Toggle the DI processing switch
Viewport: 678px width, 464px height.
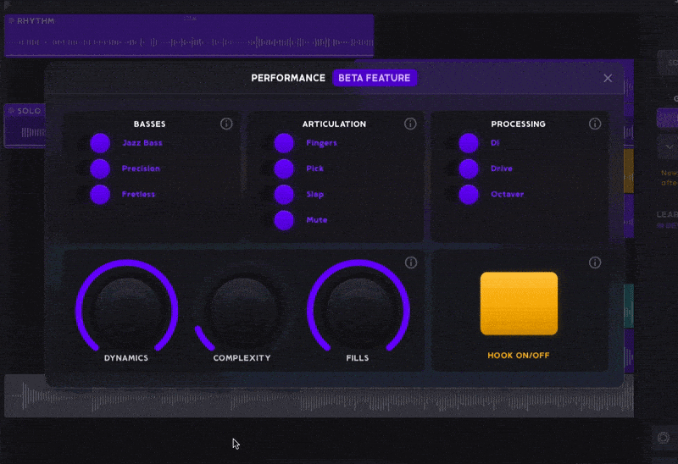pos(469,143)
